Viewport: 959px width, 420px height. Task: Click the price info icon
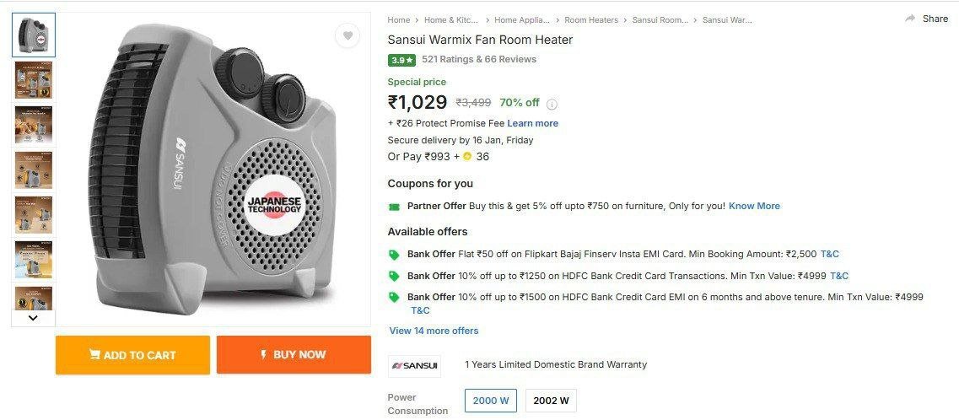[x=552, y=104]
